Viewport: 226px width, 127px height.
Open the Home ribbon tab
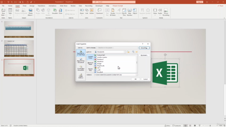tap(10, 6)
